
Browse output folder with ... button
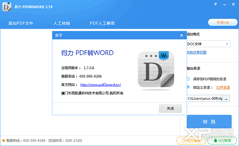click(226, 99)
